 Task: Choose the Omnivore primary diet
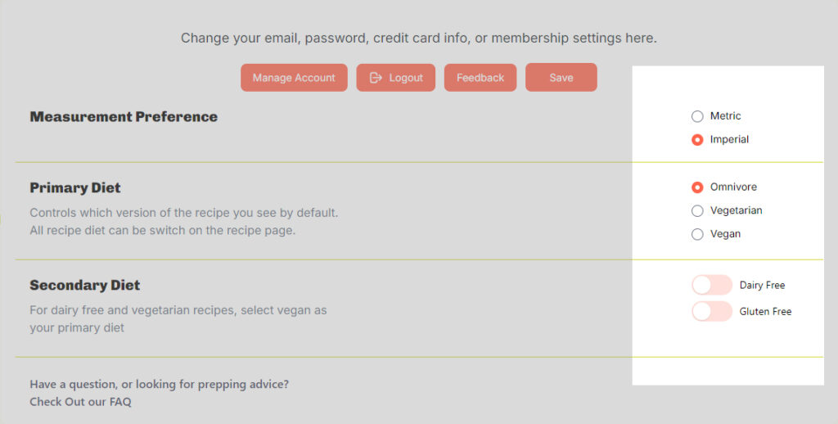point(697,187)
